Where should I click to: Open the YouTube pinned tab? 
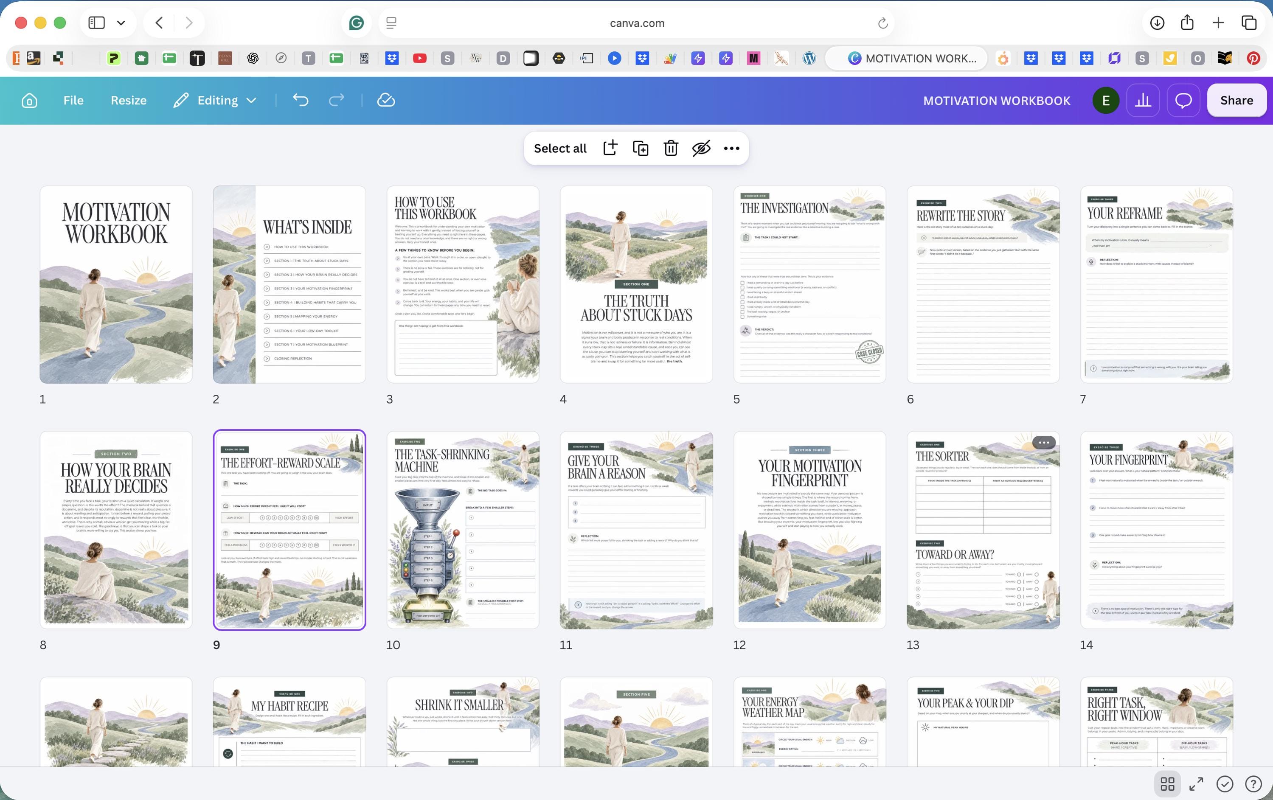(x=420, y=58)
